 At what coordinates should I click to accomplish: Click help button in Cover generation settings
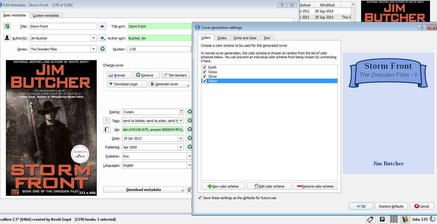[x=422, y=28]
